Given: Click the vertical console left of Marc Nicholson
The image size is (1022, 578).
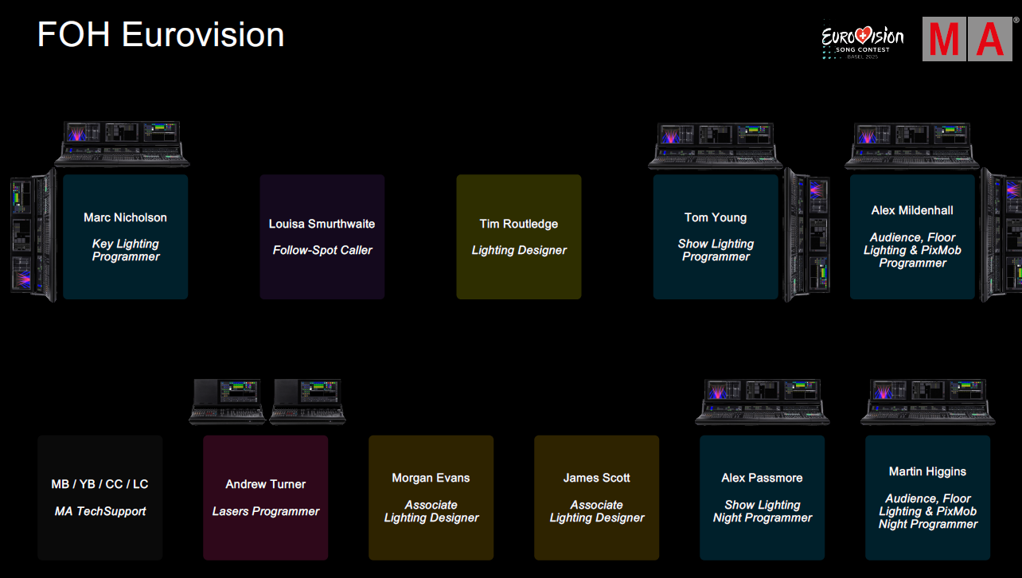Looking at the screenshot, I should point(33,236).
